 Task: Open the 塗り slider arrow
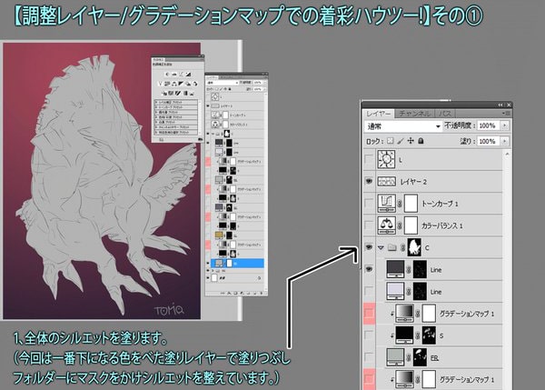tap(505, 141)
